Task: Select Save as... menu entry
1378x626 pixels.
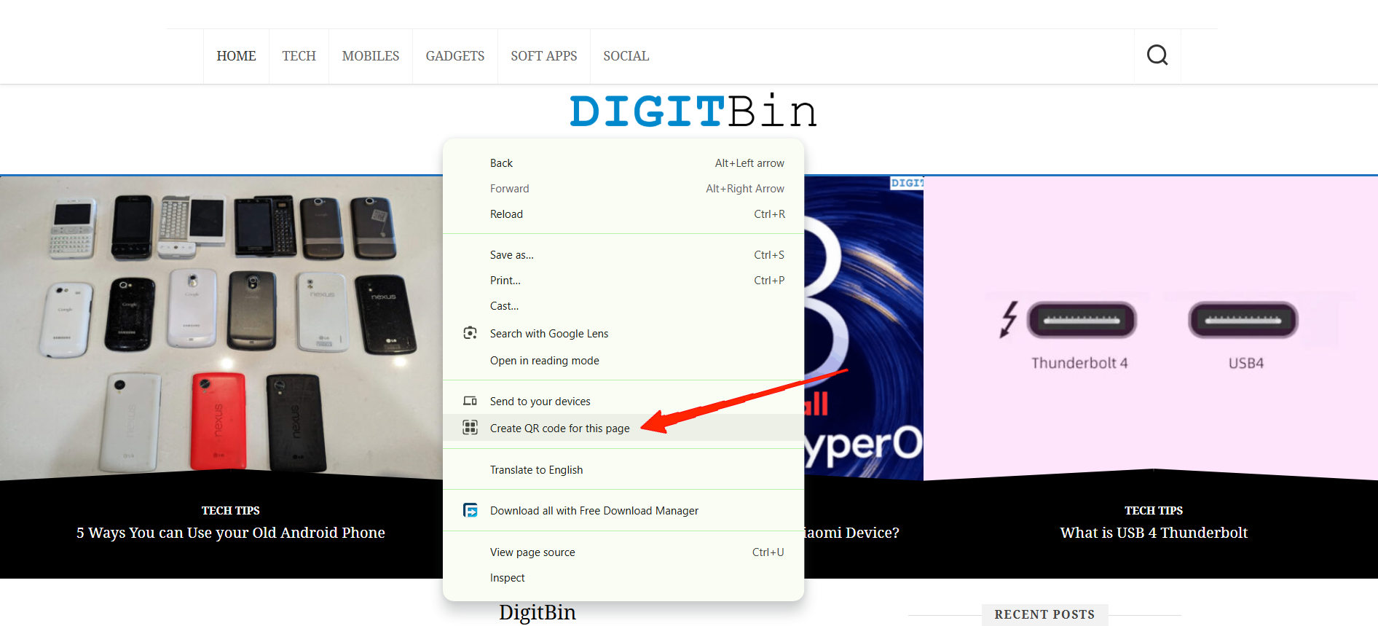Action: point(623,255)
